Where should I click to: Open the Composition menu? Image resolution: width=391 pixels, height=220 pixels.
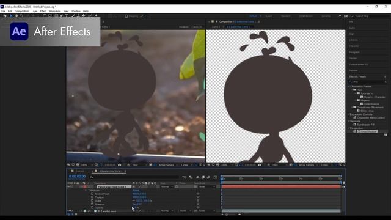(x=22, y=11)
